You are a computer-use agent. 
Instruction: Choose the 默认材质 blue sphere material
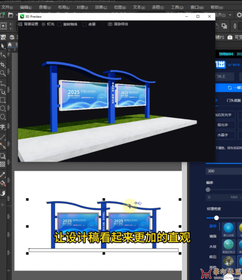point(228,228)
